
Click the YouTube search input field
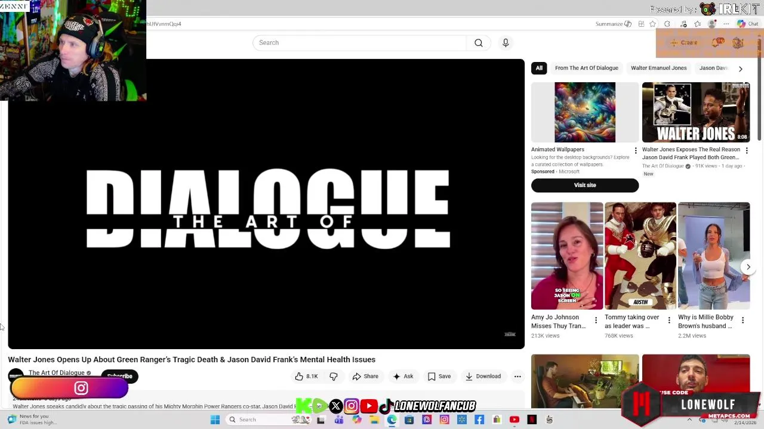[x=359, y=43]
